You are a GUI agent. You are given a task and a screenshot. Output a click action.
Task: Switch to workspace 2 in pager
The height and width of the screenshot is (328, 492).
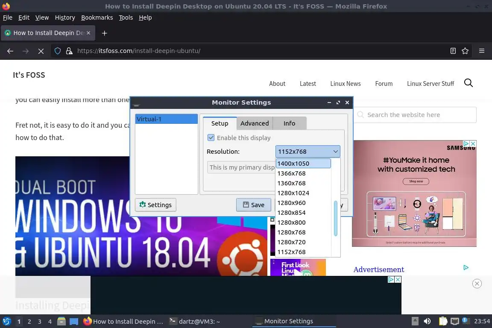(x=29, y=322)
